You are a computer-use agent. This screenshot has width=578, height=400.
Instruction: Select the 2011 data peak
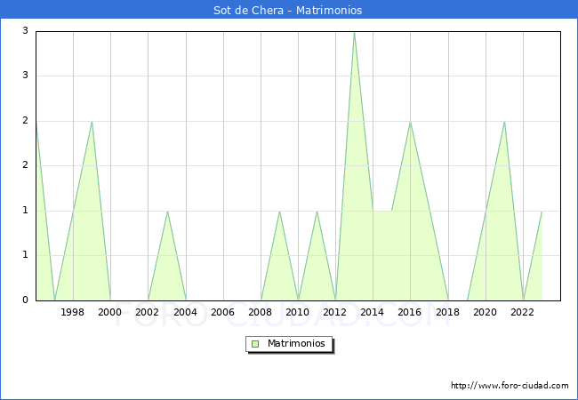(317, 212)
